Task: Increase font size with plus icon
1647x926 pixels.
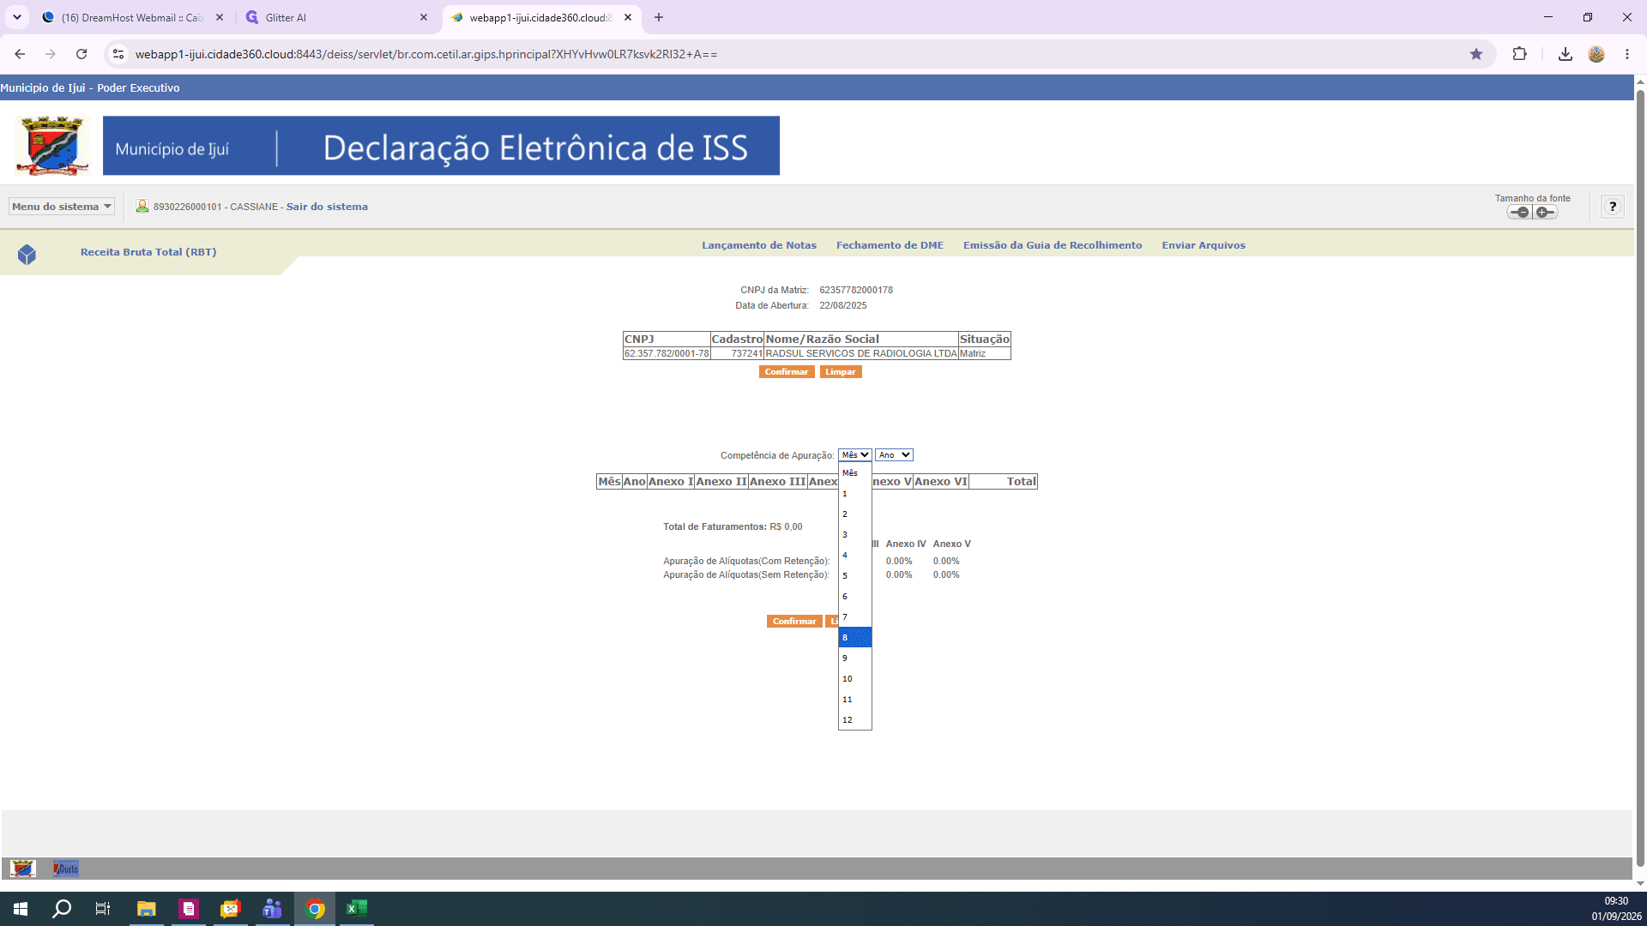Action: 1545,212
